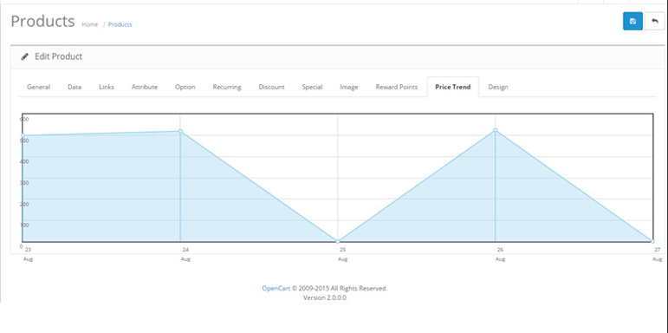Click the chart data point at 24 Aug
The height and width of the screenshot is (333, 668).
(x=180, y=131)
